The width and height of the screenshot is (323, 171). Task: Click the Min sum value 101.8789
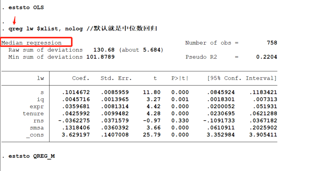(100, 57)
